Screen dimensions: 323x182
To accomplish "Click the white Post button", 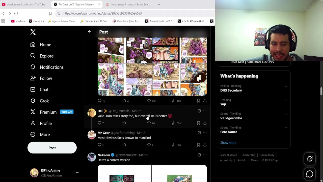I will click(52, 148).
